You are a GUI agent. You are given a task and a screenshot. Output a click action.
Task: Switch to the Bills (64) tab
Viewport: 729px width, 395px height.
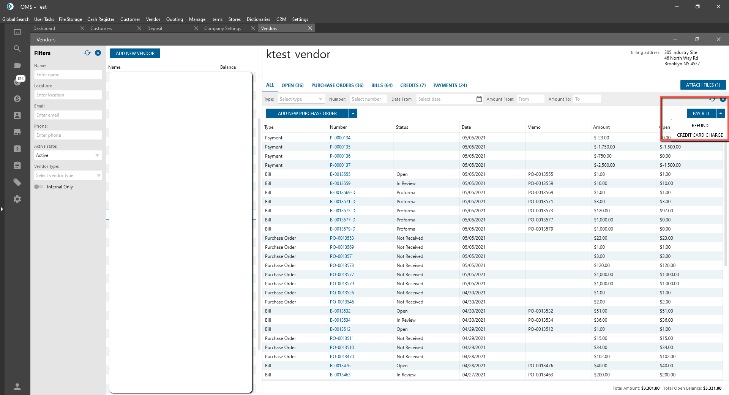(x=382, y=85)
